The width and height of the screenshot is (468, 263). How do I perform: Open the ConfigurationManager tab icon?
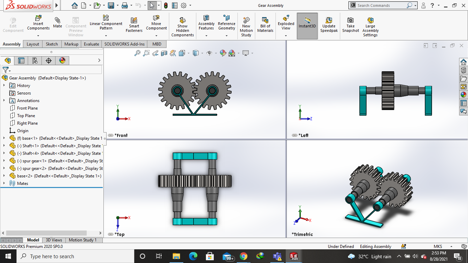point(35,61)
